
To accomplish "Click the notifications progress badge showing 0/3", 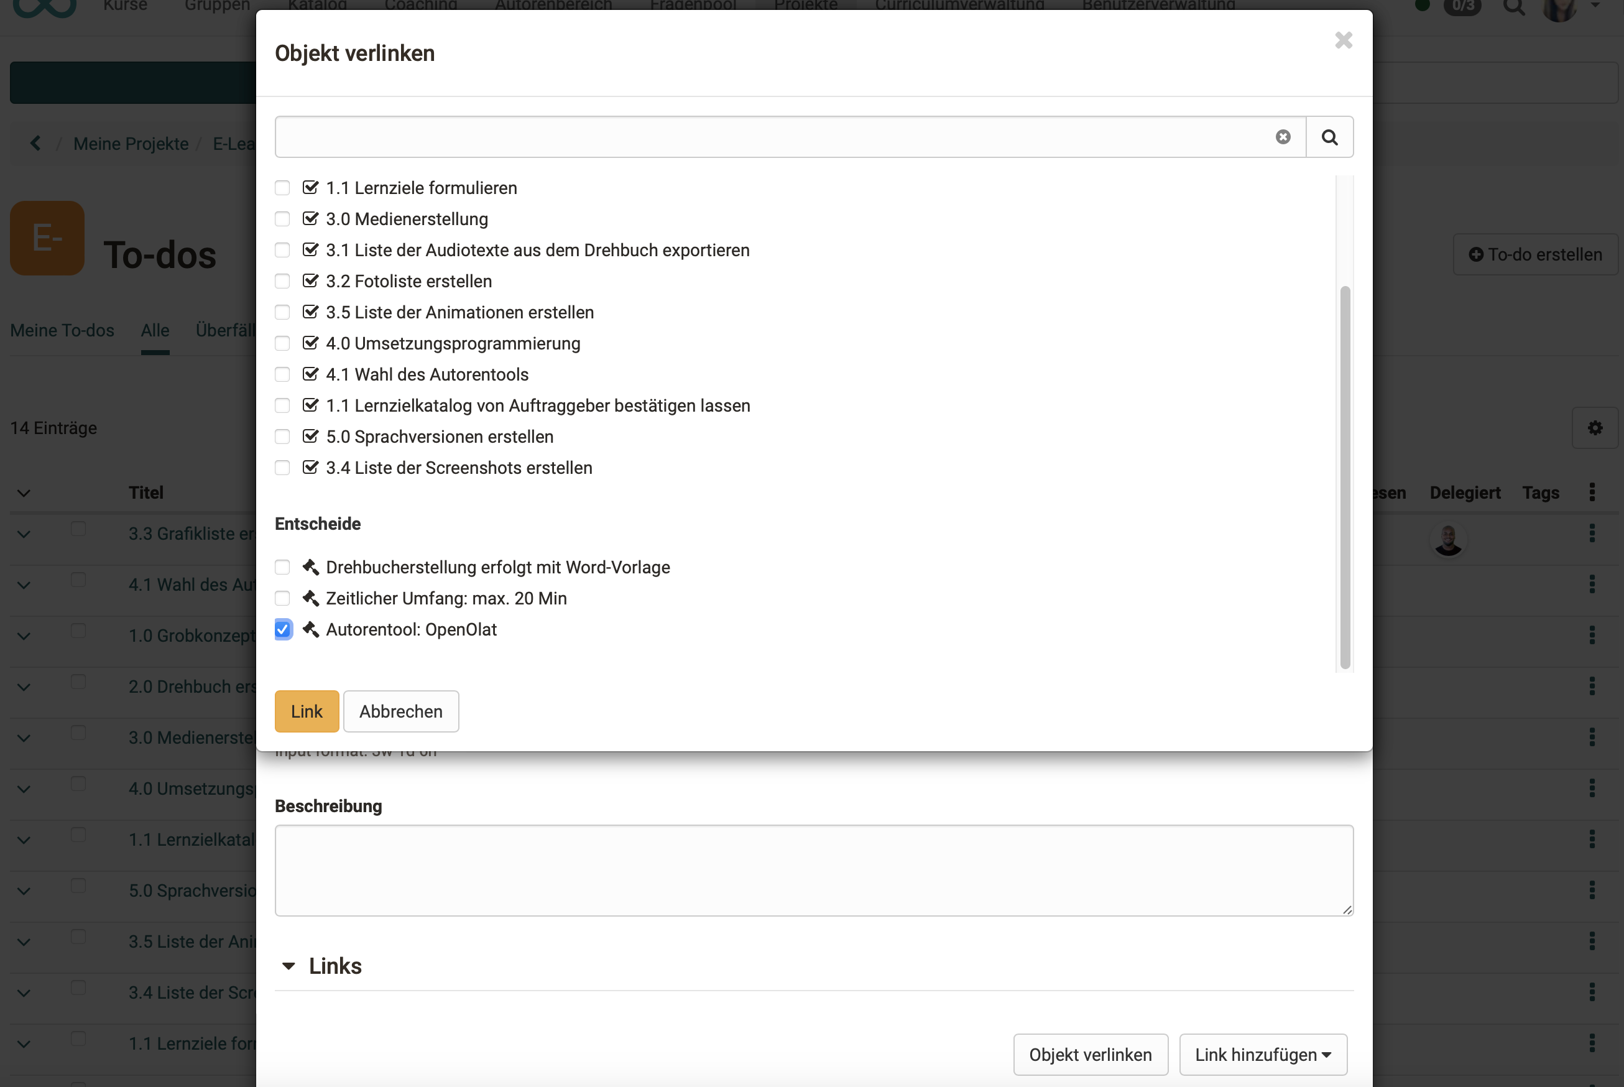I will (1462, 7).
